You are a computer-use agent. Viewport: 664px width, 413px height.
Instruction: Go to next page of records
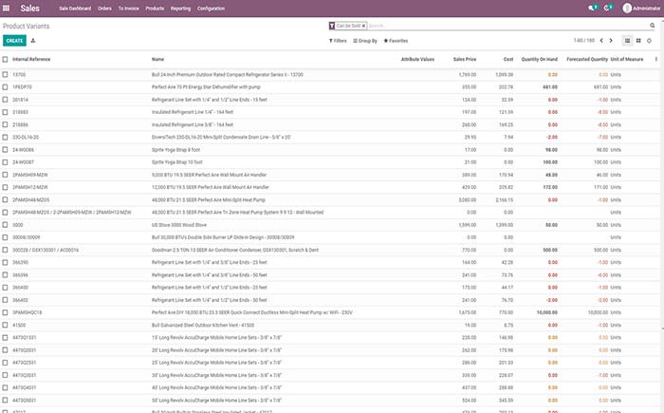point(611,41)
